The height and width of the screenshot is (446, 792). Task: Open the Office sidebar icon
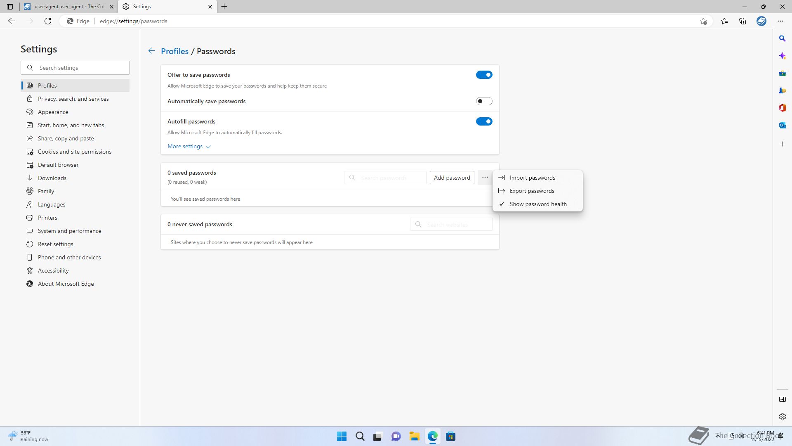[x=782, y=108]
